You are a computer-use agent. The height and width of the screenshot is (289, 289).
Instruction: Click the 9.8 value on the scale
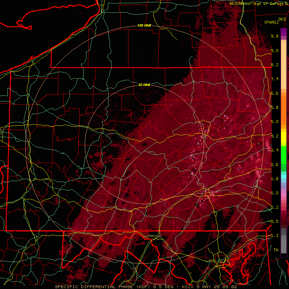tap(275, 36)
